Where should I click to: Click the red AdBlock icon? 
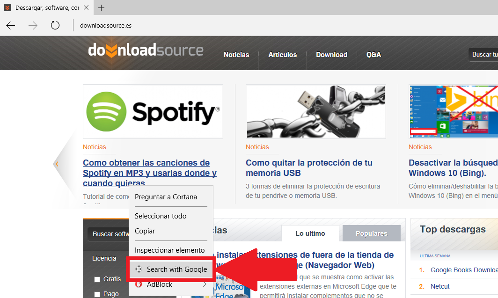coord(139,284)
